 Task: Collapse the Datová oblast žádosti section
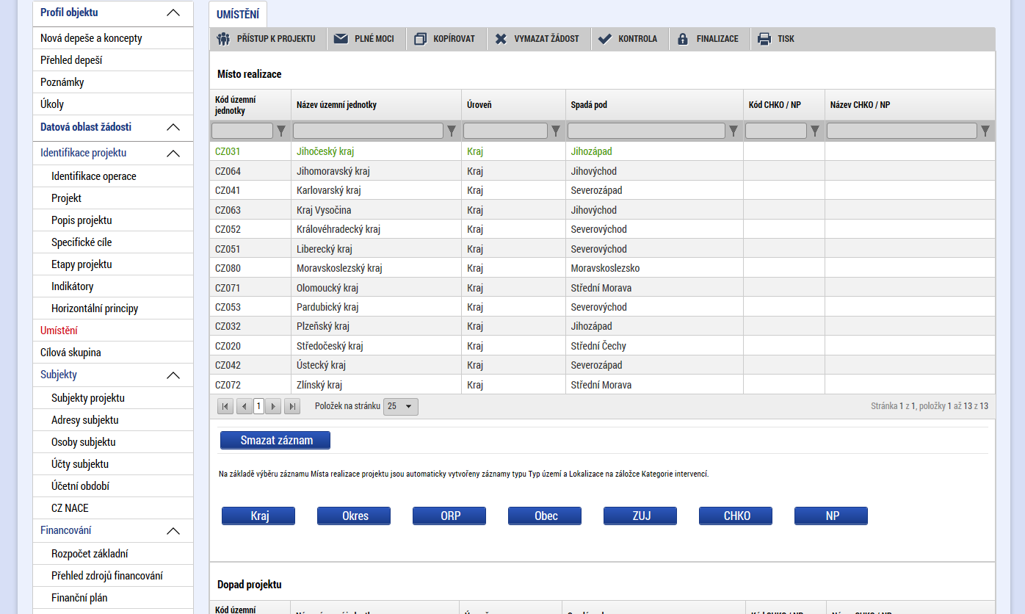(x=173, y=127)
